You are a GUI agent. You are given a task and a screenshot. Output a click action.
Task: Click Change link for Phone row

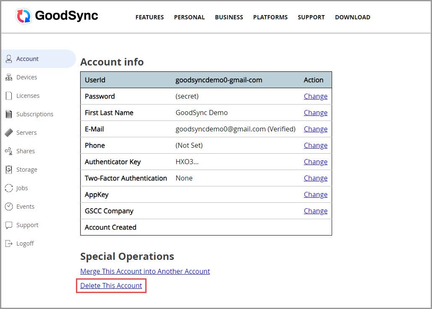[315, 145]
